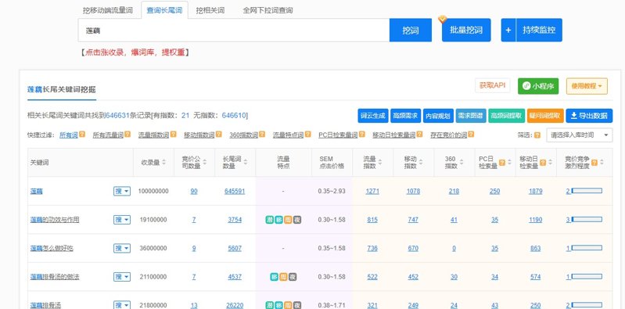Open 搜 dropdown in 莲藕排骨汤的做法 row

coord(122,277)
